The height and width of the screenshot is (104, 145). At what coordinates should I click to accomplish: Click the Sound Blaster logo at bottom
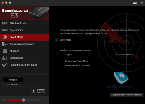pos(41,91)
